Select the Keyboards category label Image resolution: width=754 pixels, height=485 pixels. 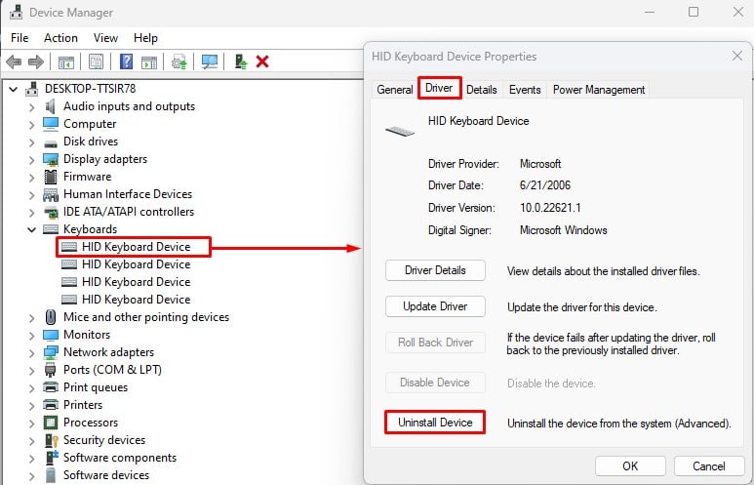coord(91,229)
